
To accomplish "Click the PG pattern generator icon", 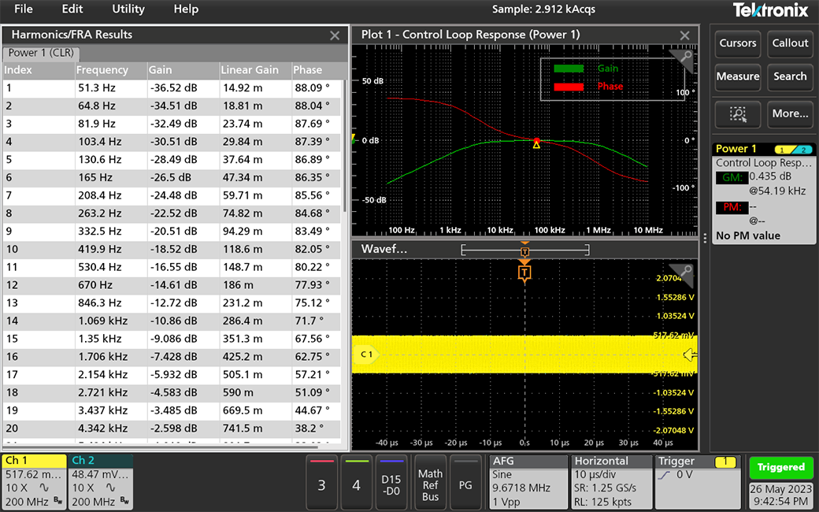I will coord(465,482).
